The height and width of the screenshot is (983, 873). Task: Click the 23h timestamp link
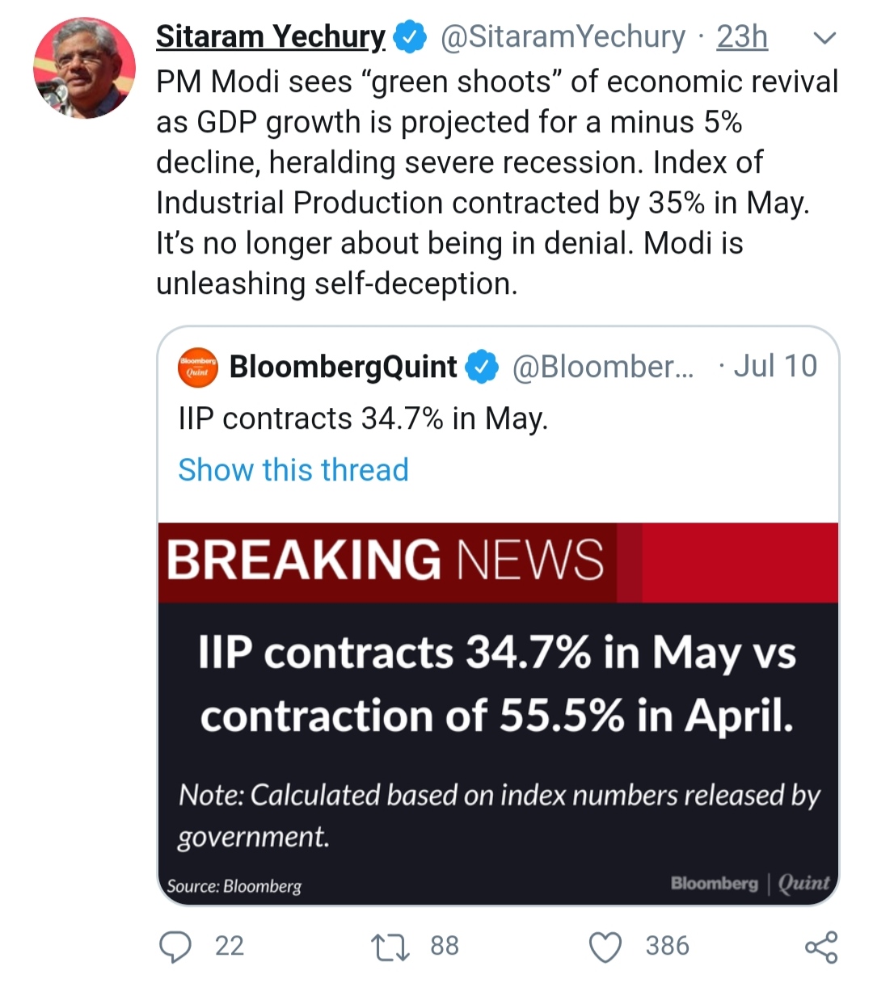coord(742,37)
